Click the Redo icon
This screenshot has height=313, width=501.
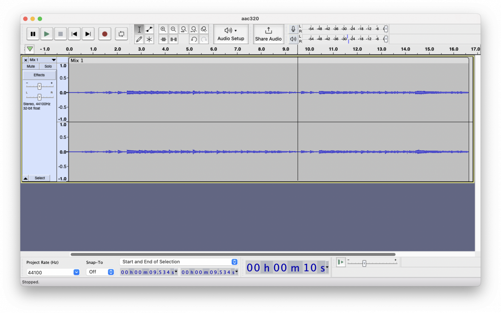pos(204,39)
